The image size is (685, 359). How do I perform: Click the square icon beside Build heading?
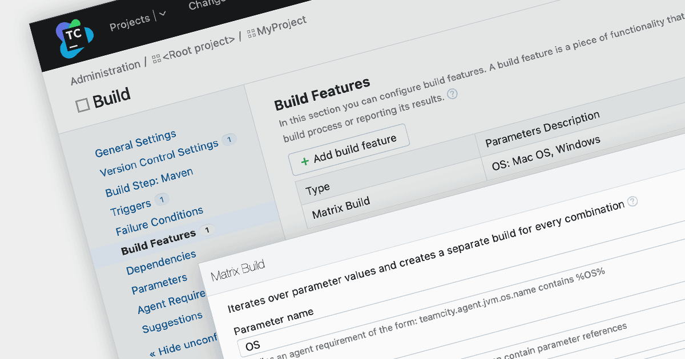tap(83, 104)
